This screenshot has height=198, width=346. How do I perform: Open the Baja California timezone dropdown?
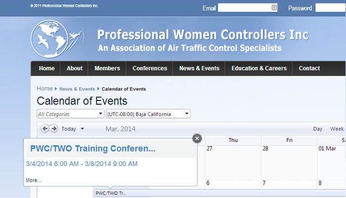[x=148, y=114]
